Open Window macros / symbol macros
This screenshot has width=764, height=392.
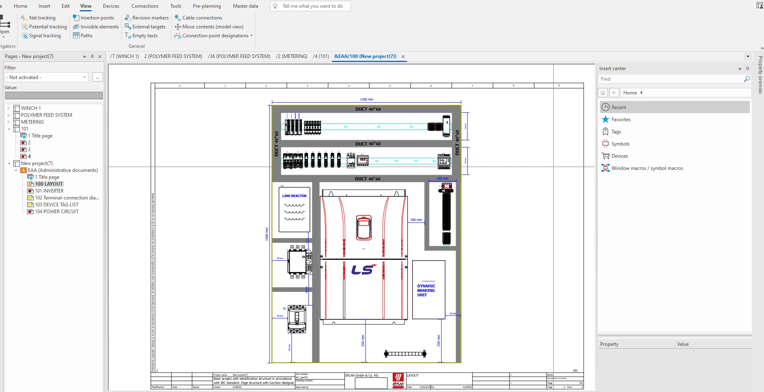(x=647, y=168)
